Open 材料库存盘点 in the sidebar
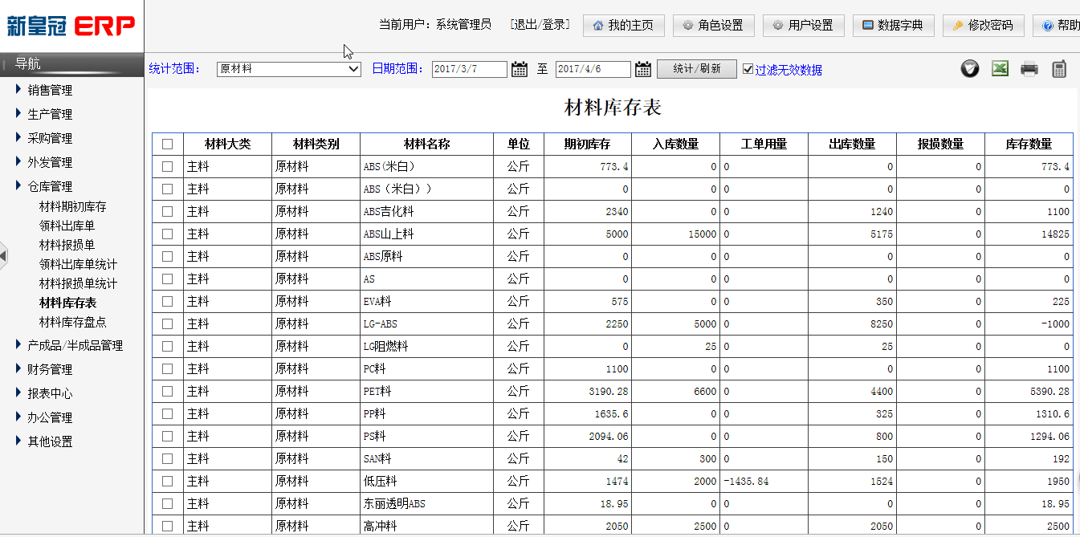1080x537 pixels. (72, 322)
